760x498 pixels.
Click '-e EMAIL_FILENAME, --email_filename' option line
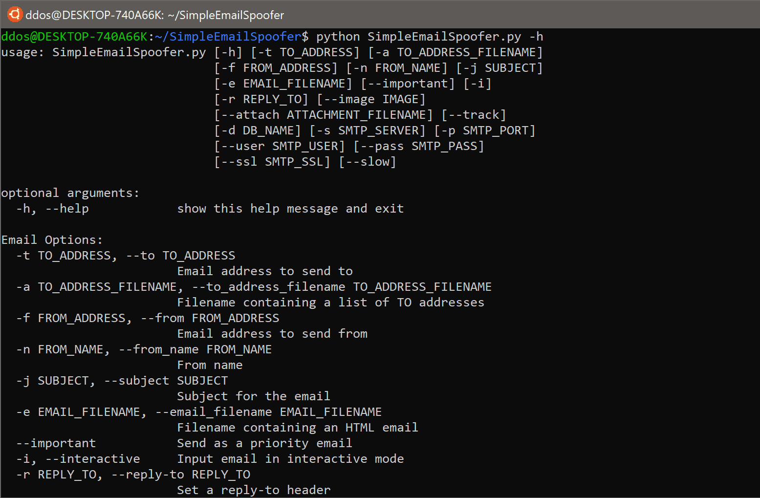(x=199, y=412)
